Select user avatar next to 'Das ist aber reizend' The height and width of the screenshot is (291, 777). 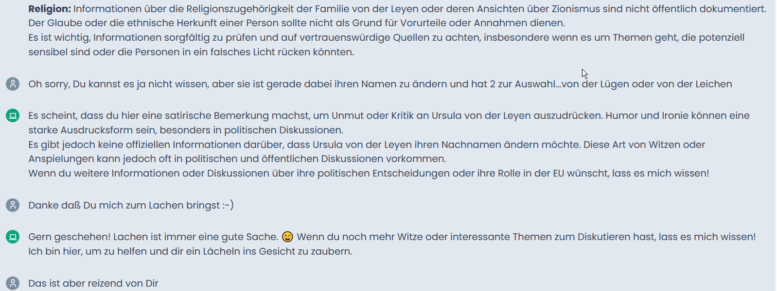[13, 283]
